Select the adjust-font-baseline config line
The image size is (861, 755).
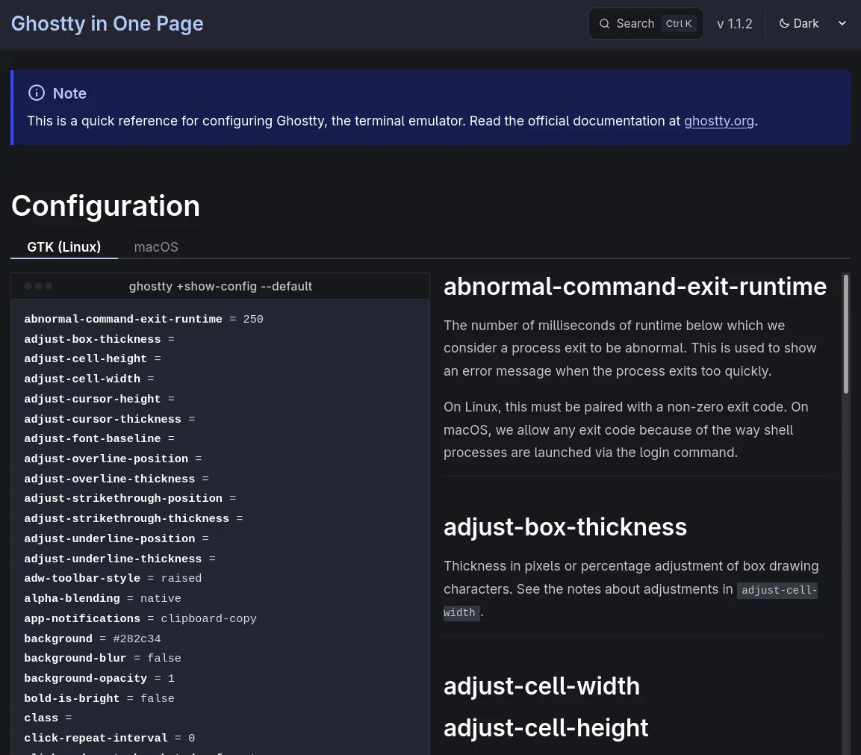[99, 438]
